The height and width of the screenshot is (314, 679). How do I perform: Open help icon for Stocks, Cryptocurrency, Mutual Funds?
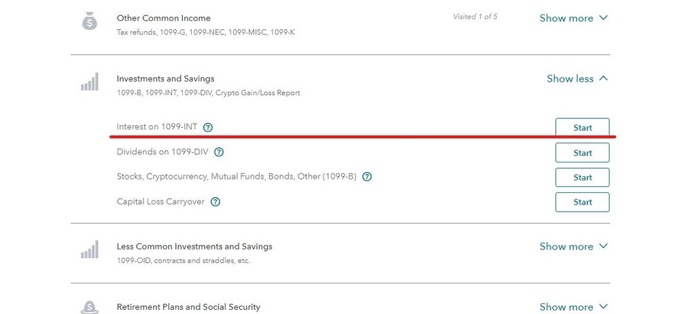tap(367, 177)
